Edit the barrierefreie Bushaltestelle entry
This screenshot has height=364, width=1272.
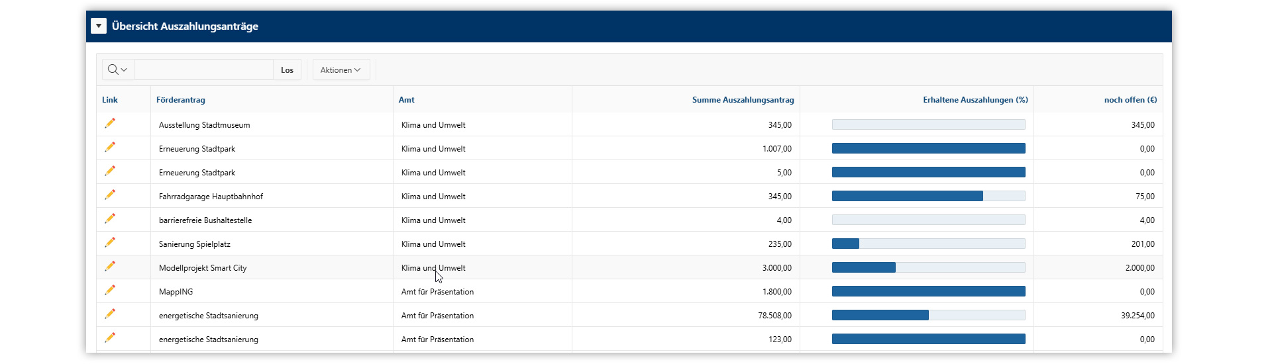(110, 219)
